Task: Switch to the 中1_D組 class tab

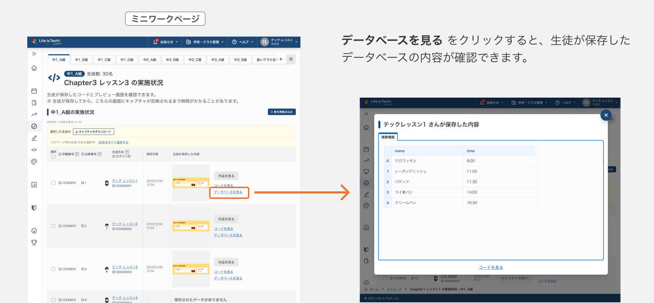Action: (127, 60)
